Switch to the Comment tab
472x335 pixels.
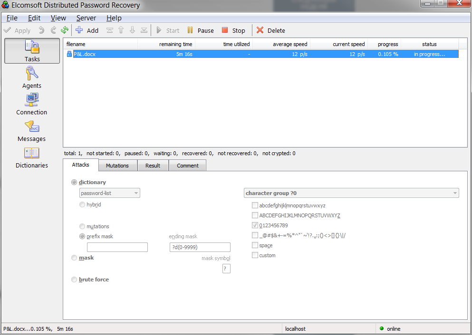[188, 166]
